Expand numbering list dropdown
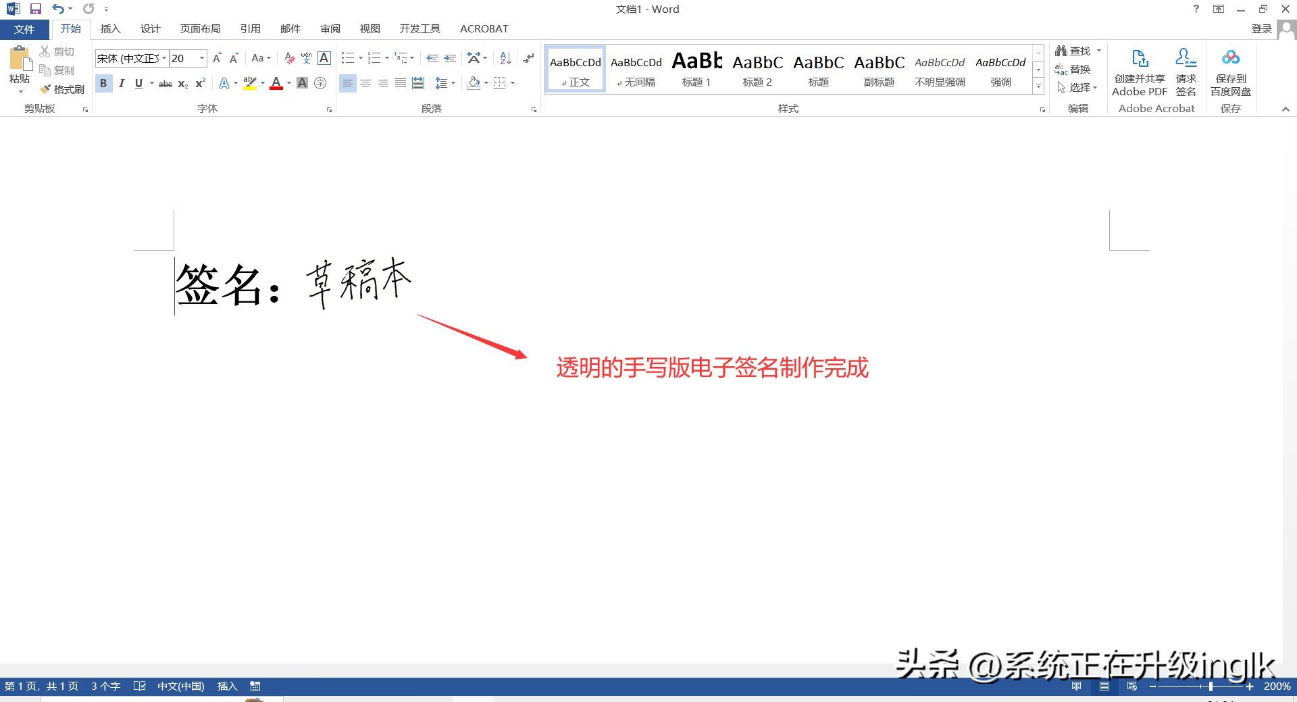Viewport: 1297px width, 702px height. (x=386, y=58)
